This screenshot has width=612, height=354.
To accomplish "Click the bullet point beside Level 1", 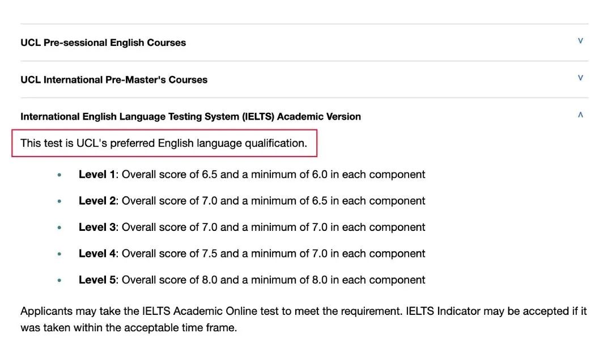I will click(59, 175).
